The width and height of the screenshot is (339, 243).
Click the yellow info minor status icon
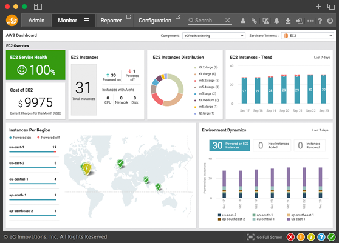click(311, 237)
